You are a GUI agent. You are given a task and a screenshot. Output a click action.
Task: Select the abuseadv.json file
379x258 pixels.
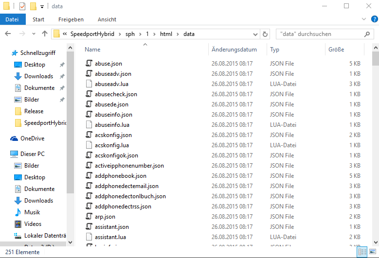point(113,74)
